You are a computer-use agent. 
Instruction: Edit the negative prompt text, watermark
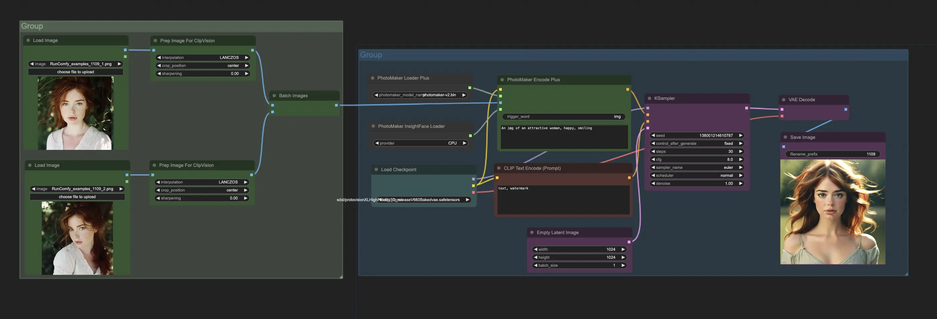(x=564, y=199)
